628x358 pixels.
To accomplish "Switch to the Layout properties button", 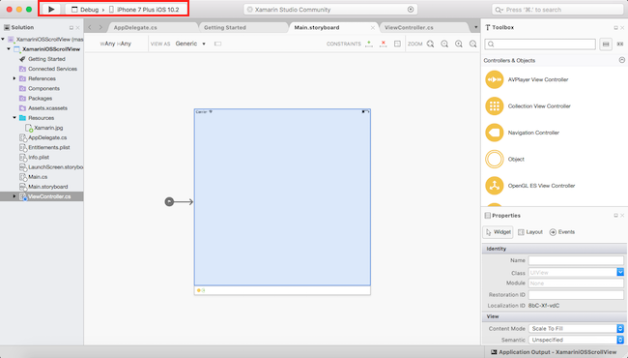I will coord(529,232).
